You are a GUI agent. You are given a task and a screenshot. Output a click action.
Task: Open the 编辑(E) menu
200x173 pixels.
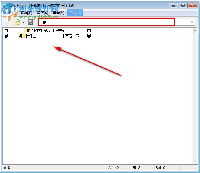(x=26, y=13)
